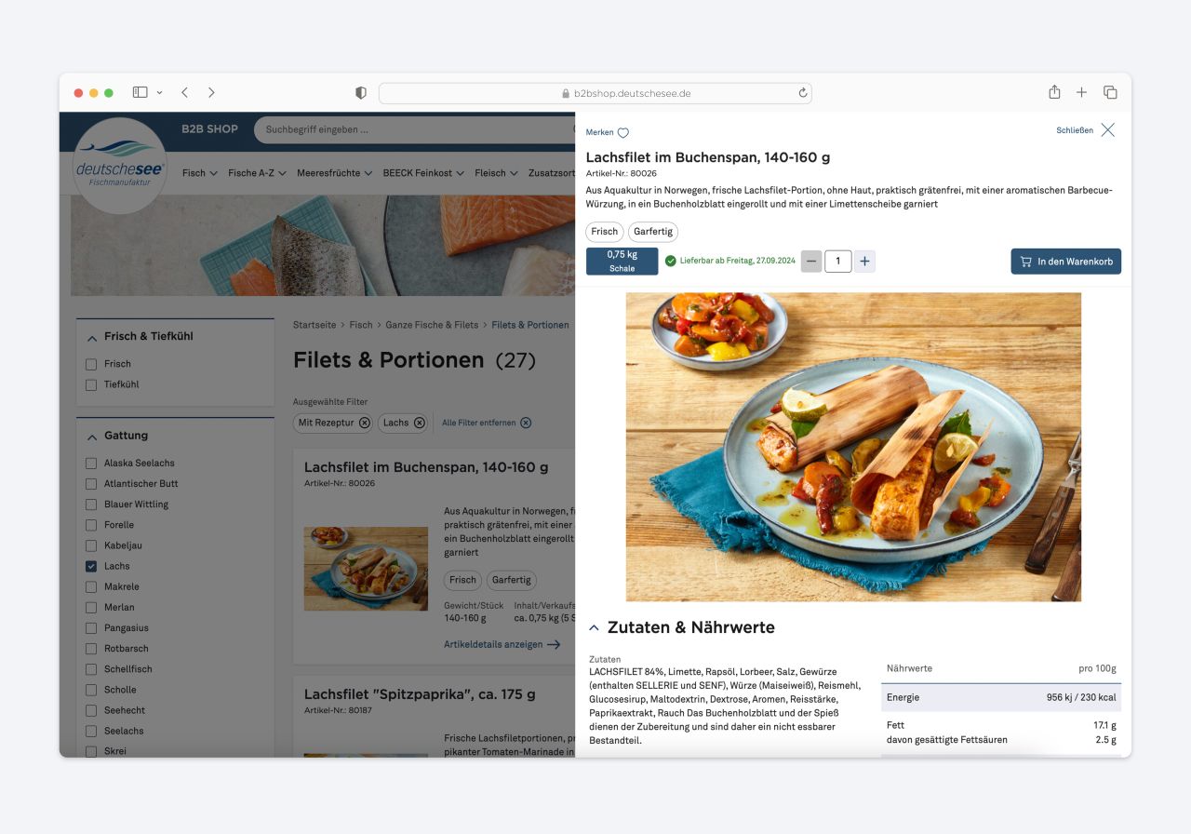Viewport: 1191px width, 834px height.
Task: Decrease quantity with the minus button
Action: [811, 262]
